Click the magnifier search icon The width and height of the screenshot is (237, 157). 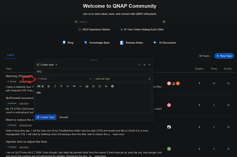coord(76,22)
